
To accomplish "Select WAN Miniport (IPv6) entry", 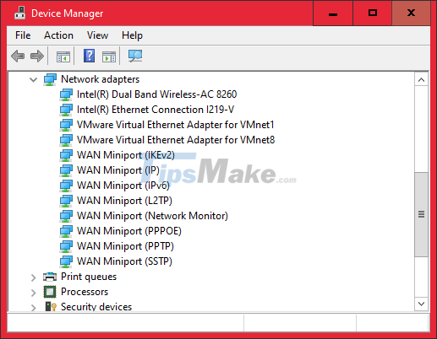I will [x=123, y=186].
